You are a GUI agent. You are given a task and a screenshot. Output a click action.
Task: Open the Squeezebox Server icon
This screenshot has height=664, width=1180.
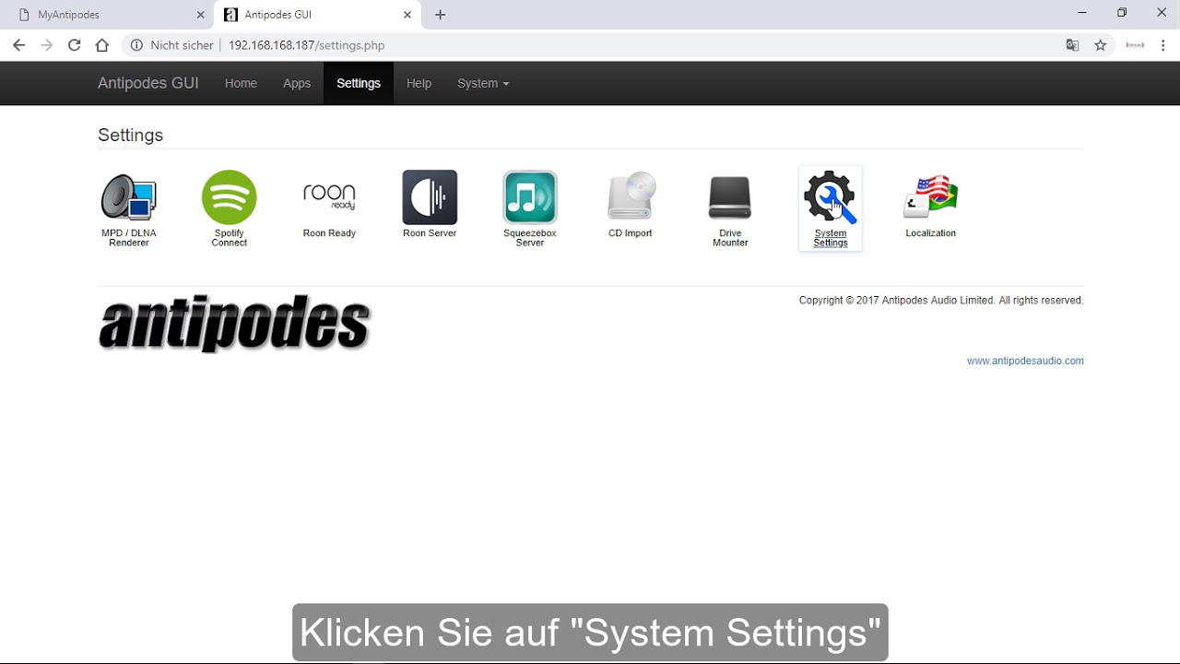[x=530, y=197]
